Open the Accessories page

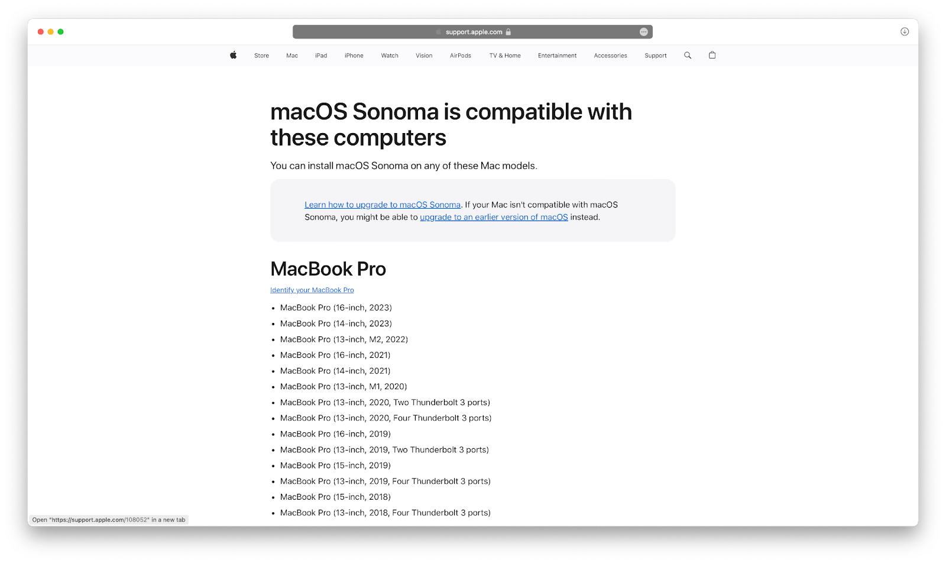[610, 55]
